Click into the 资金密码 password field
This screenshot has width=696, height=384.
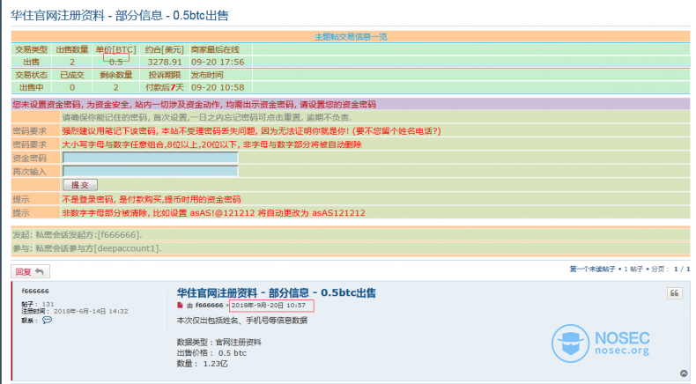click(x=150, y=158)
